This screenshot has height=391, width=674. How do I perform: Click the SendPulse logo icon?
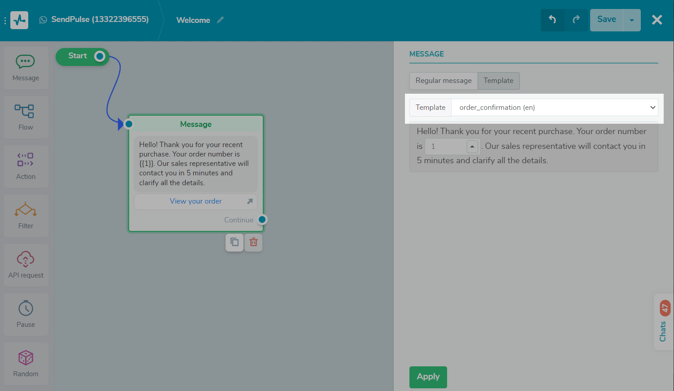click(x=19, y=20)
